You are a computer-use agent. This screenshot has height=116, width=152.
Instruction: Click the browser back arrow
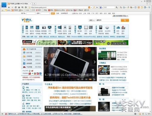pos(9,7)
